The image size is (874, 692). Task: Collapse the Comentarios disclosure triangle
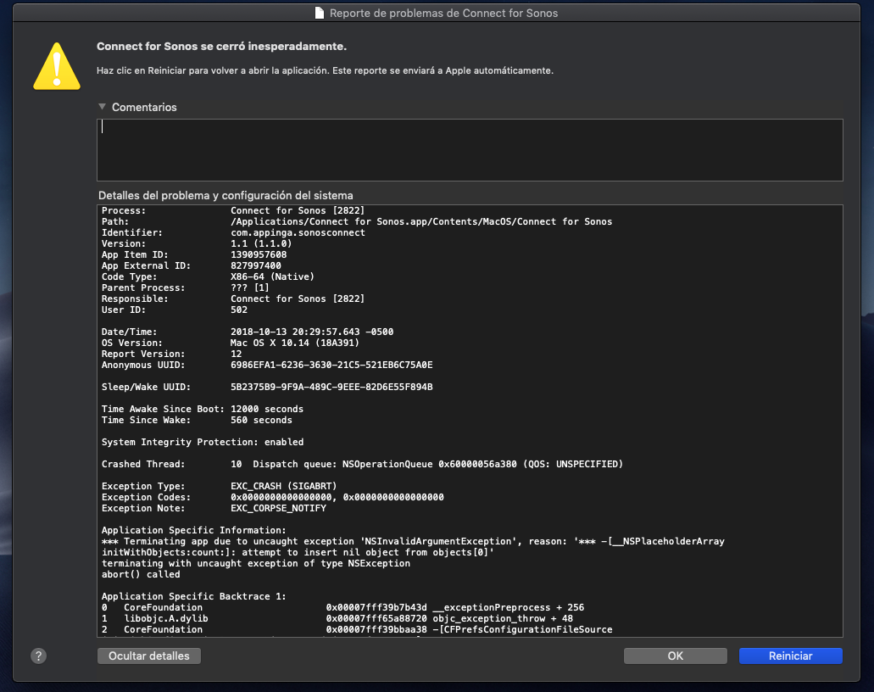coord(102,107)
